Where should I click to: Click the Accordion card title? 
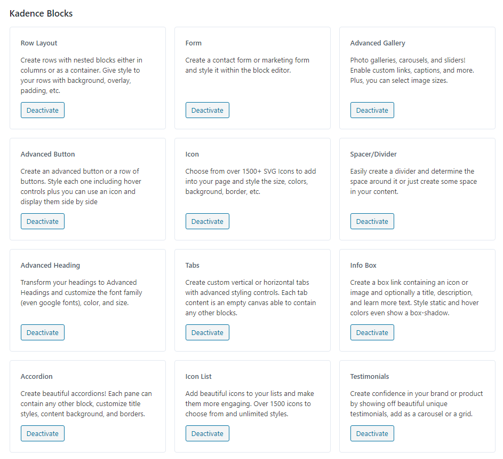point(37,377)
